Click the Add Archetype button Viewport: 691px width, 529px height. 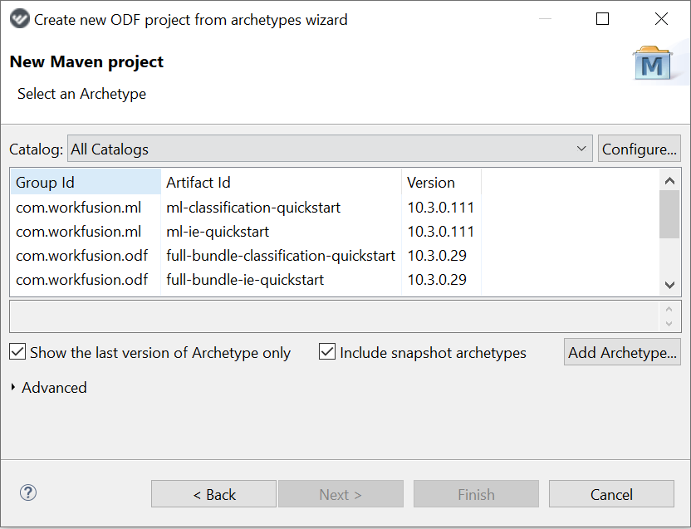(622, 352)
